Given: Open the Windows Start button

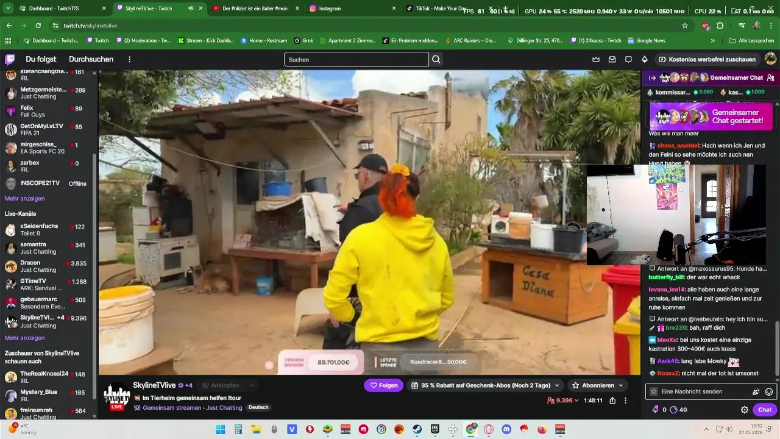Looking at the screenshot, I should coord(221,429).
